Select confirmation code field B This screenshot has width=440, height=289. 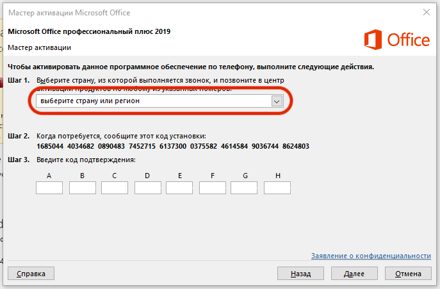click(x=82, y=188)
